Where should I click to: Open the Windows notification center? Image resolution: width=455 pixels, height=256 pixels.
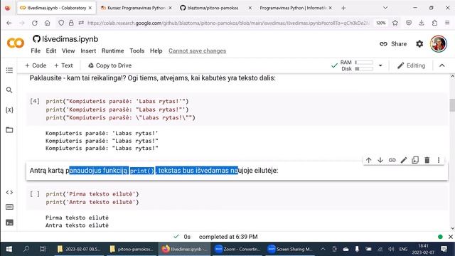[444, 249]
